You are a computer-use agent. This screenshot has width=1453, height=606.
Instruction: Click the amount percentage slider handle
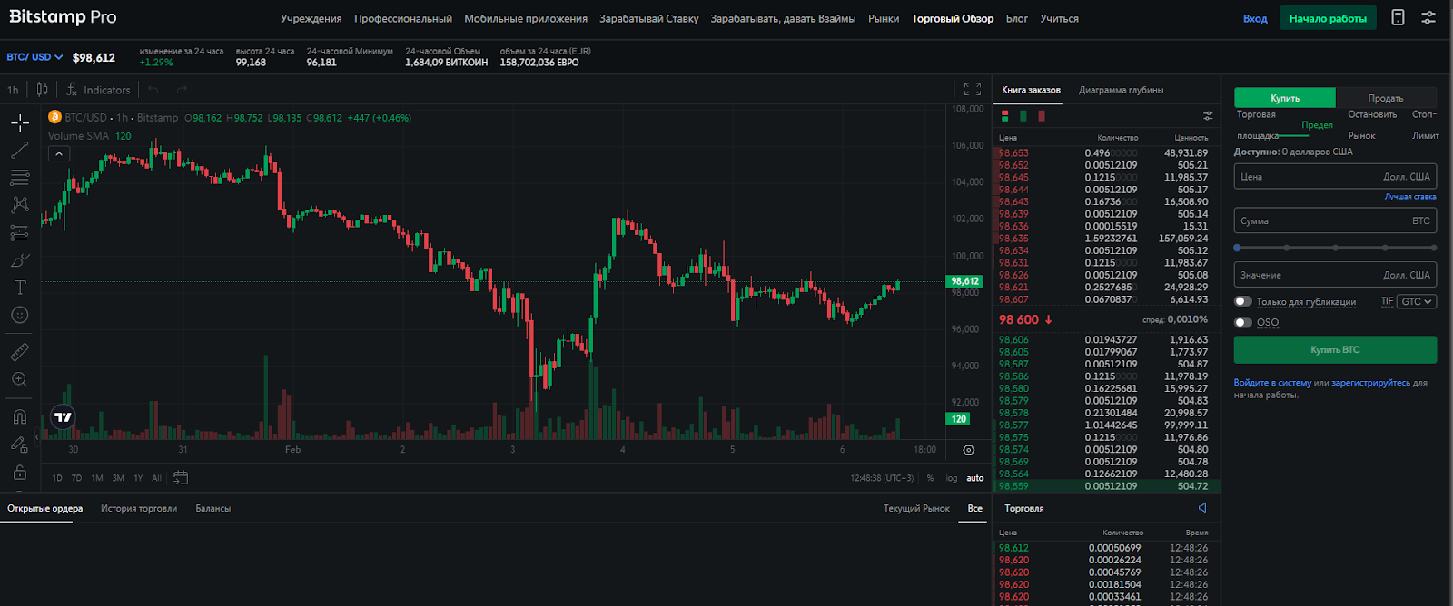click(x=1237, y=247)
